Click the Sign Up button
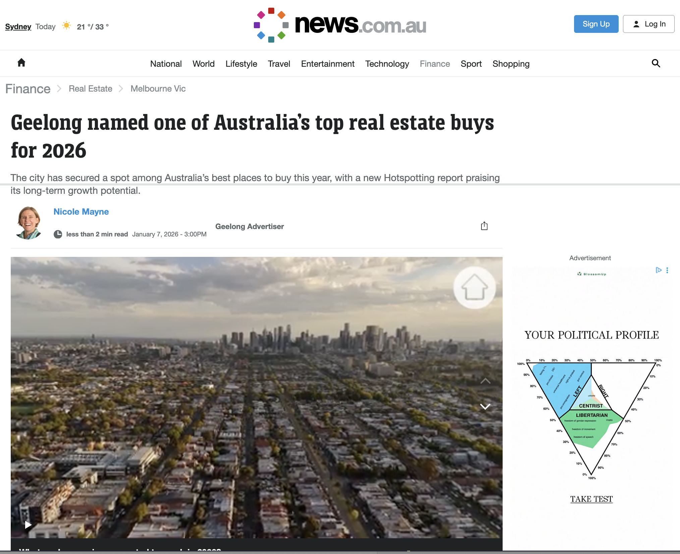 coord(596,24)
